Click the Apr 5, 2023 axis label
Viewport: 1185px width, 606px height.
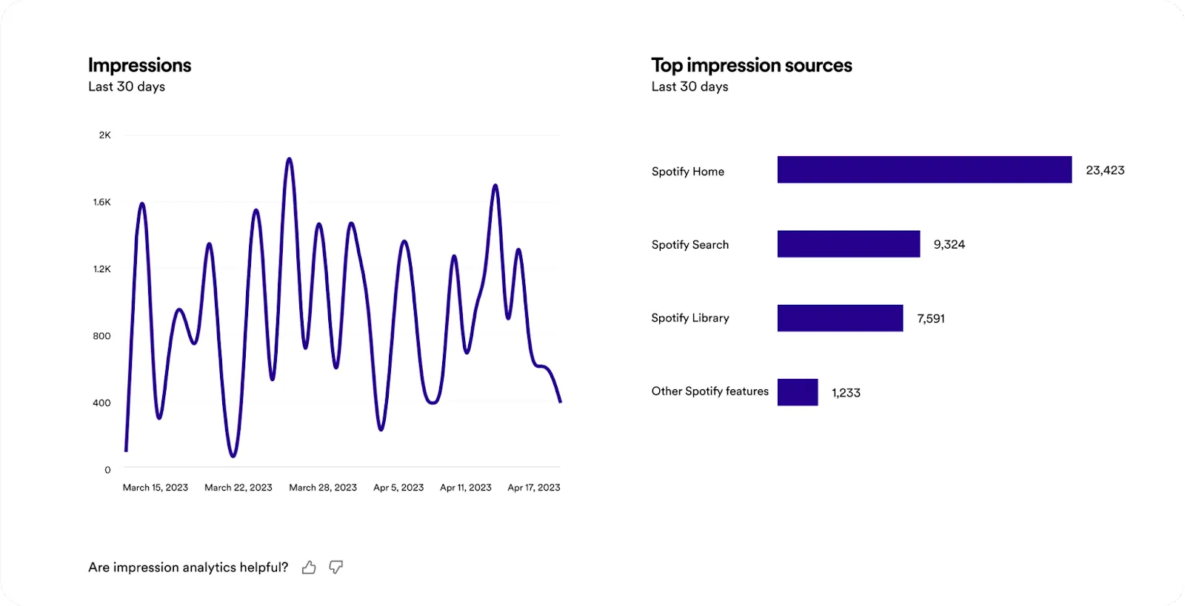(398, 488)
